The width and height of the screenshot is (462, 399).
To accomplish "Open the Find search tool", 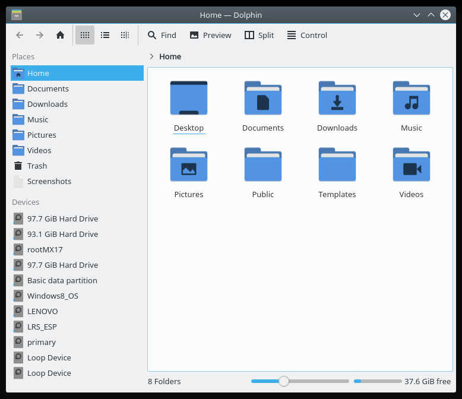I will coord(162,35).
